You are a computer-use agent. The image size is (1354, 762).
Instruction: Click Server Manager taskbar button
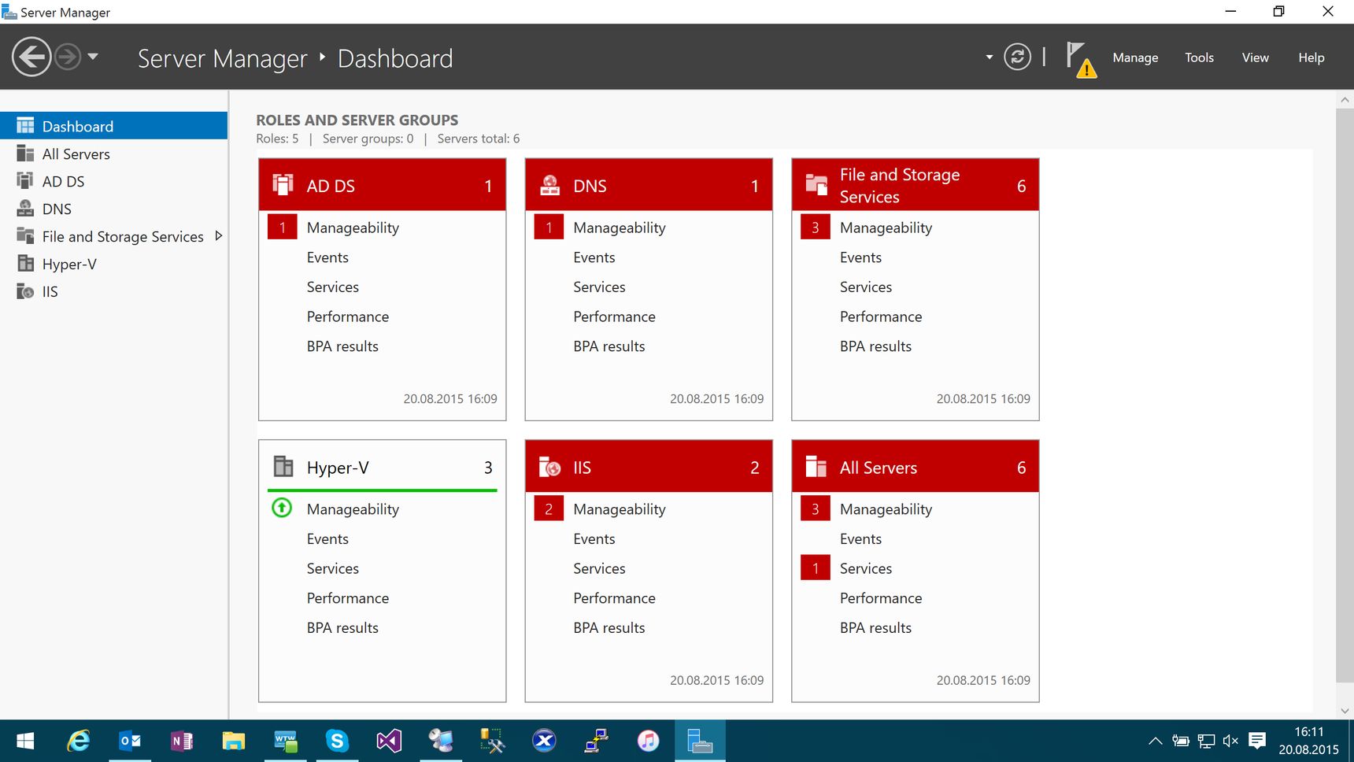click(x=700, y=741)
